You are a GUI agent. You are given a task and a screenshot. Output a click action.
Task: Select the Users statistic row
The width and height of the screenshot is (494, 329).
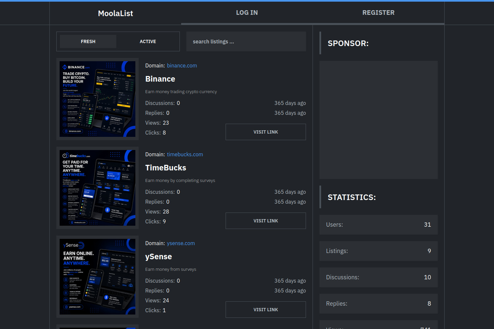coord(378,225)
